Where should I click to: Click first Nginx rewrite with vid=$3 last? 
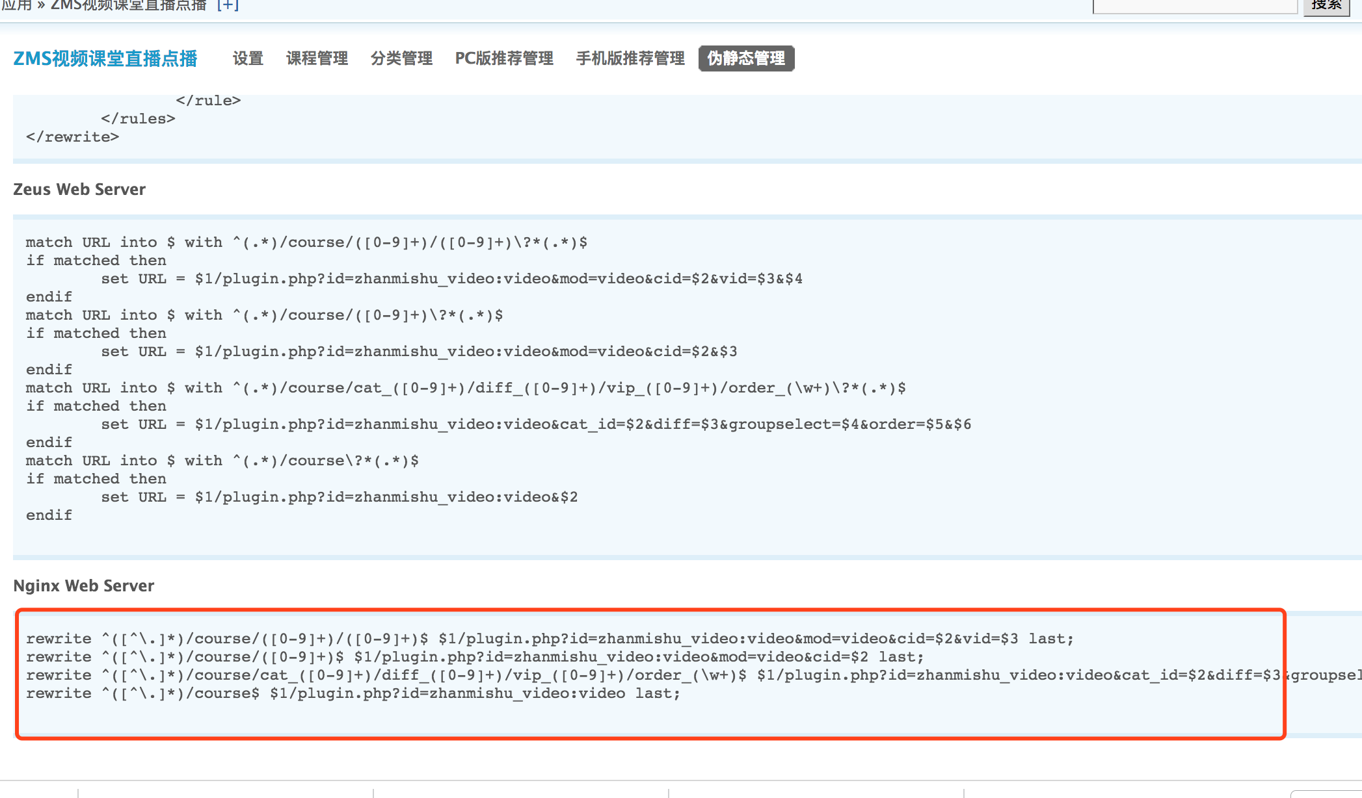[550, 639]
